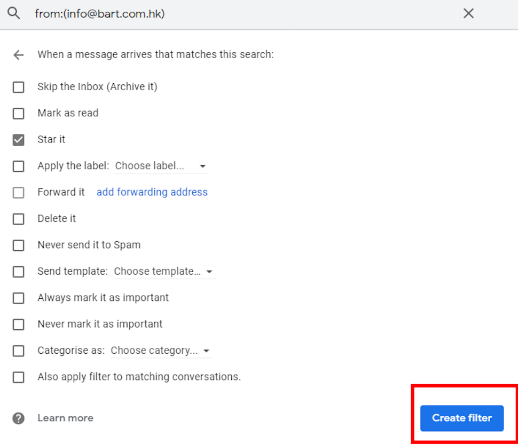Screen dimensions: 518x445
Task: Open the Choose label dropdown
Action: [162, 166]
